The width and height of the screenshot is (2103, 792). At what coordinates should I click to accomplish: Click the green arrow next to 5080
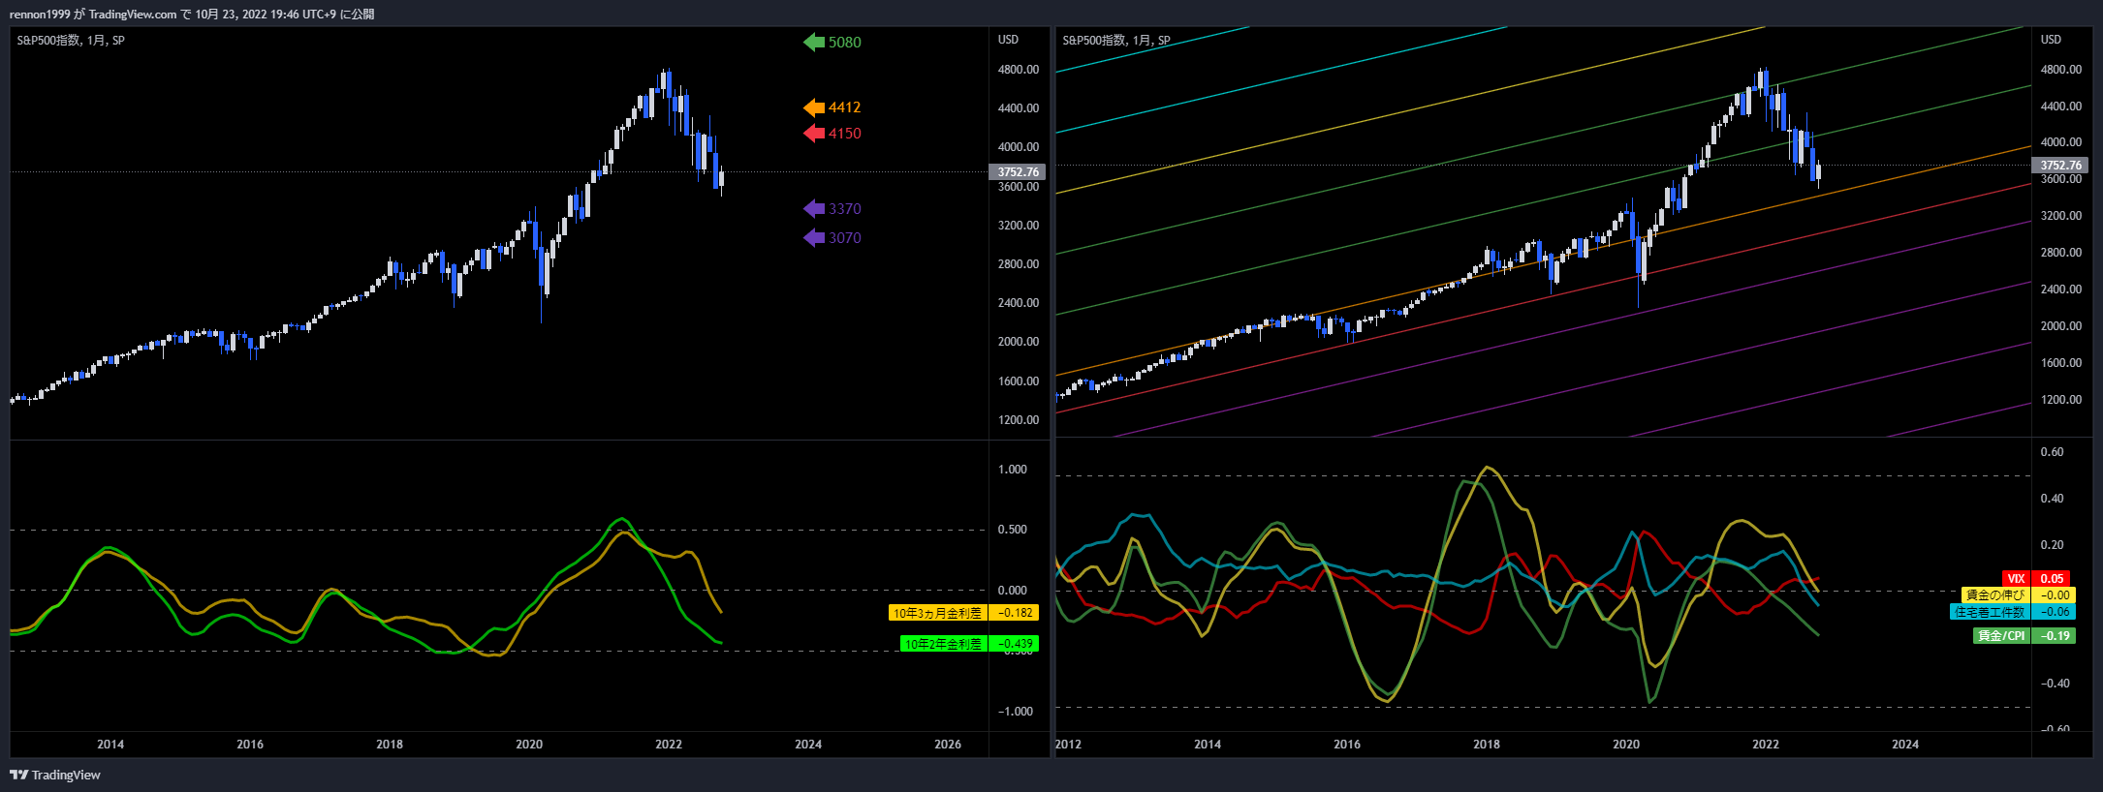pos(814,42)
